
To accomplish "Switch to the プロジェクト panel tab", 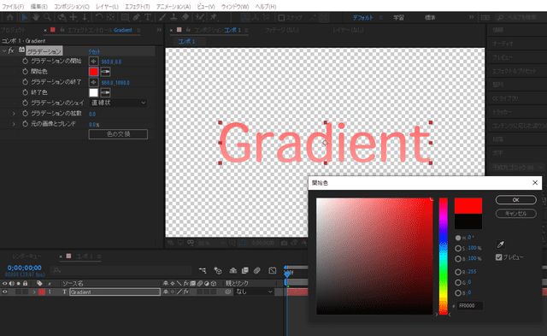I will (x=14, y=30).
